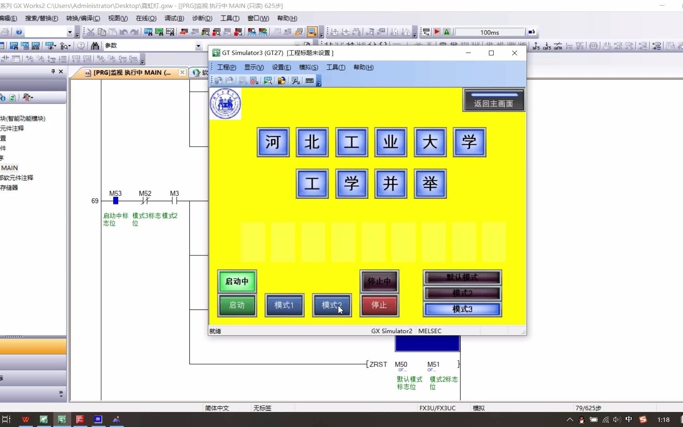
Task: Click the caF5 falling pulse contact icon
Action: pyautogui.click(x=547, y=46)
